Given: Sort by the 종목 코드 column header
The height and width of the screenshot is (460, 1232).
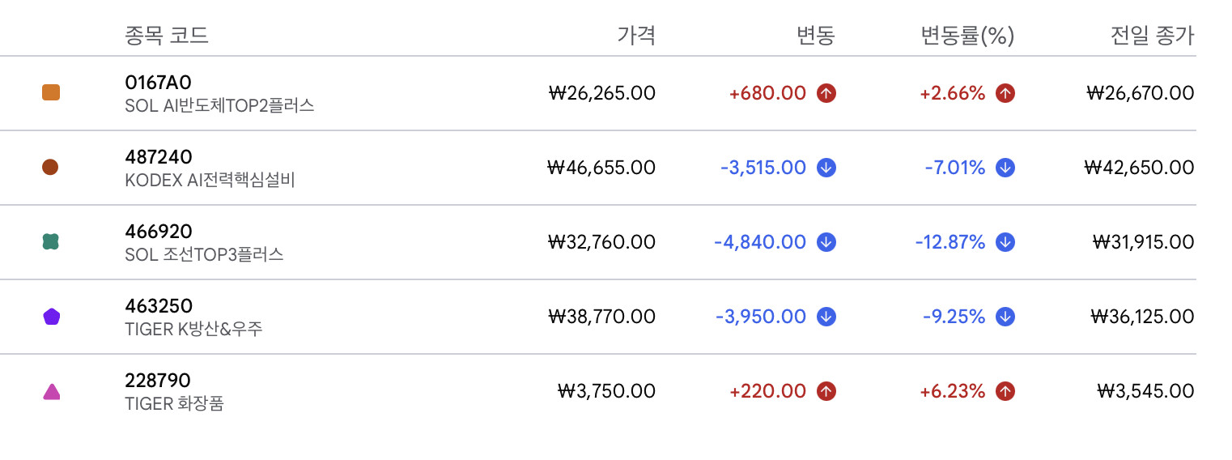Looking at the screenshot, I should coord(167,36).
